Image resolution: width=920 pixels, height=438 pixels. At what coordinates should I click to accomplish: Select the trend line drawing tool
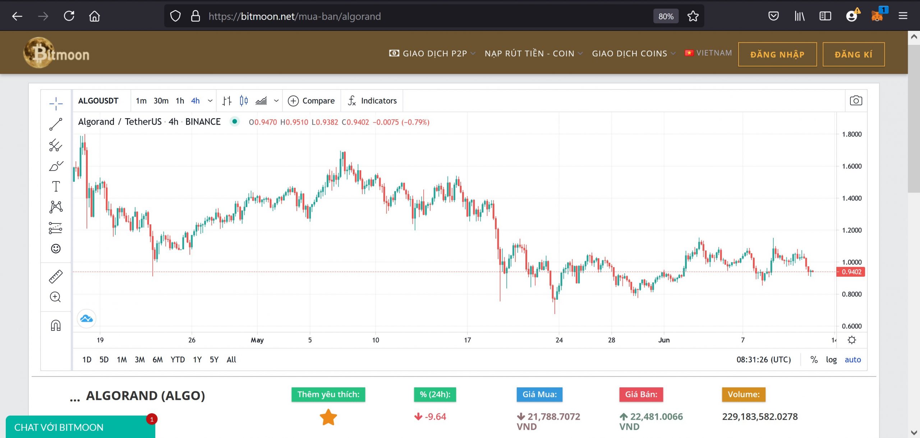coord(56,124)
